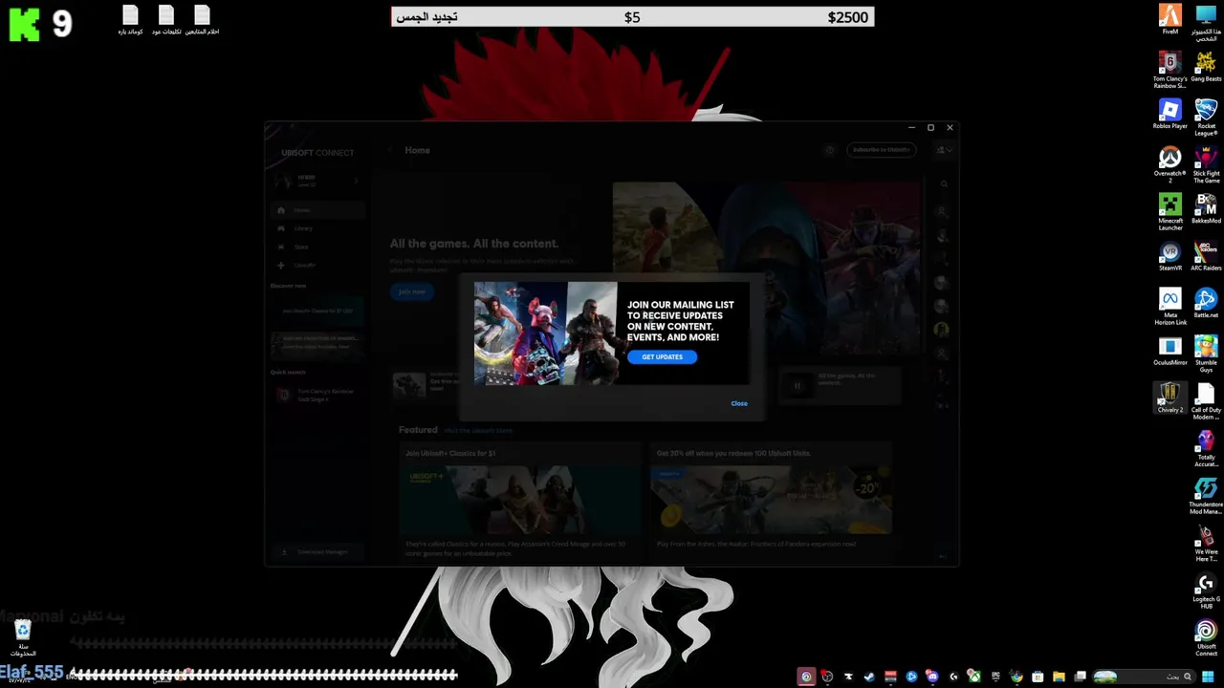The image size is (1224, 688).
Task: Click the GET UPDATES button in the dialog
Action: coord(662,357)
